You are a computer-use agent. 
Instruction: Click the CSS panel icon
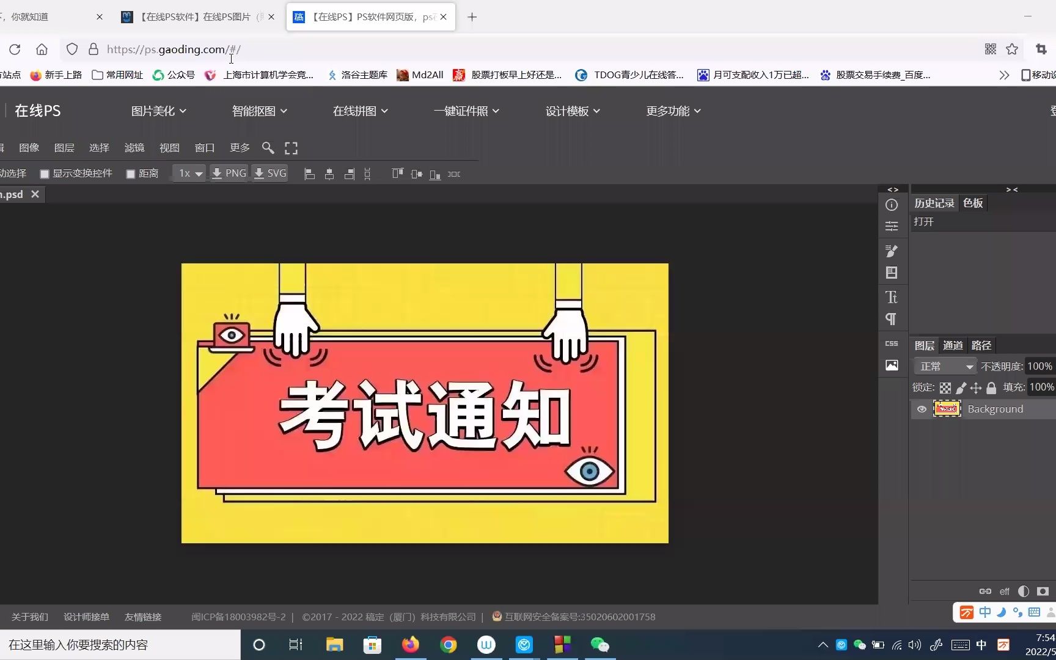tap(892, 343)
